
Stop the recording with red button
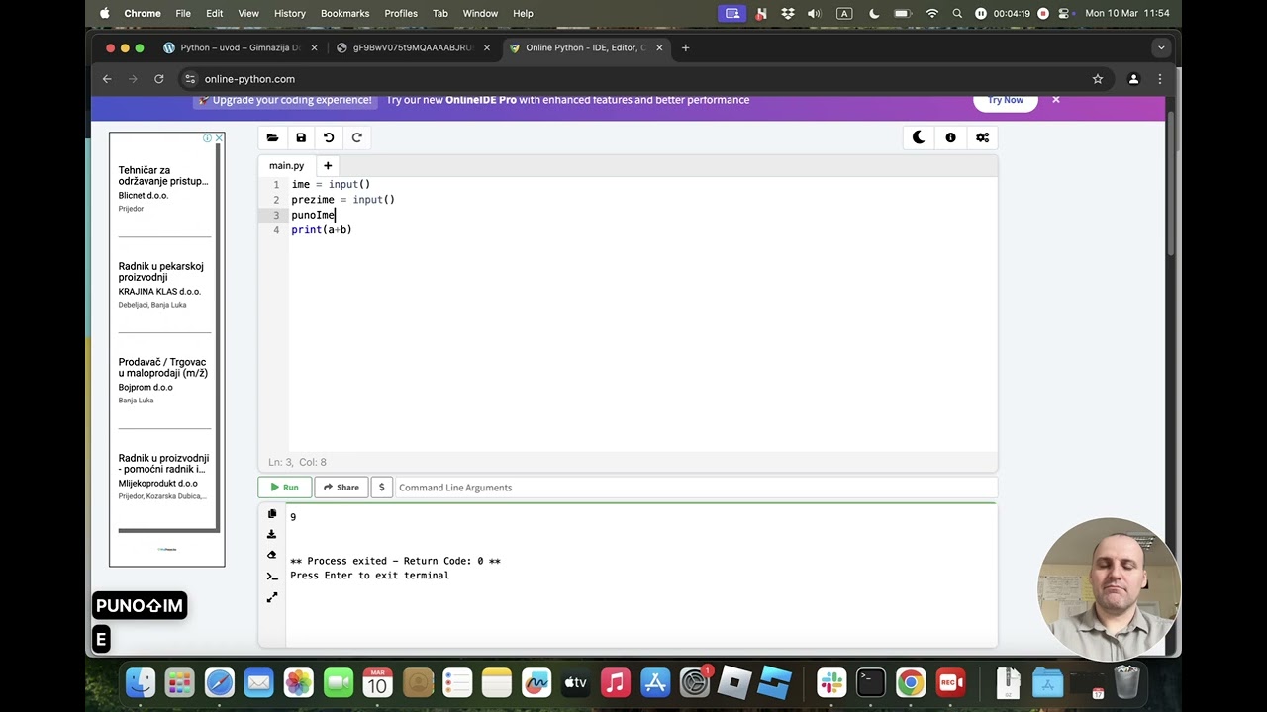tap(1042, 13)
